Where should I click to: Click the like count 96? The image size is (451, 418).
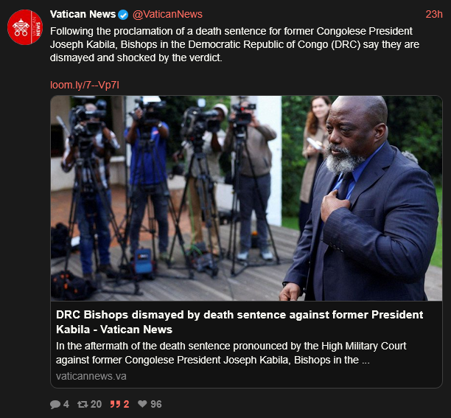click(x=156, y=404)
